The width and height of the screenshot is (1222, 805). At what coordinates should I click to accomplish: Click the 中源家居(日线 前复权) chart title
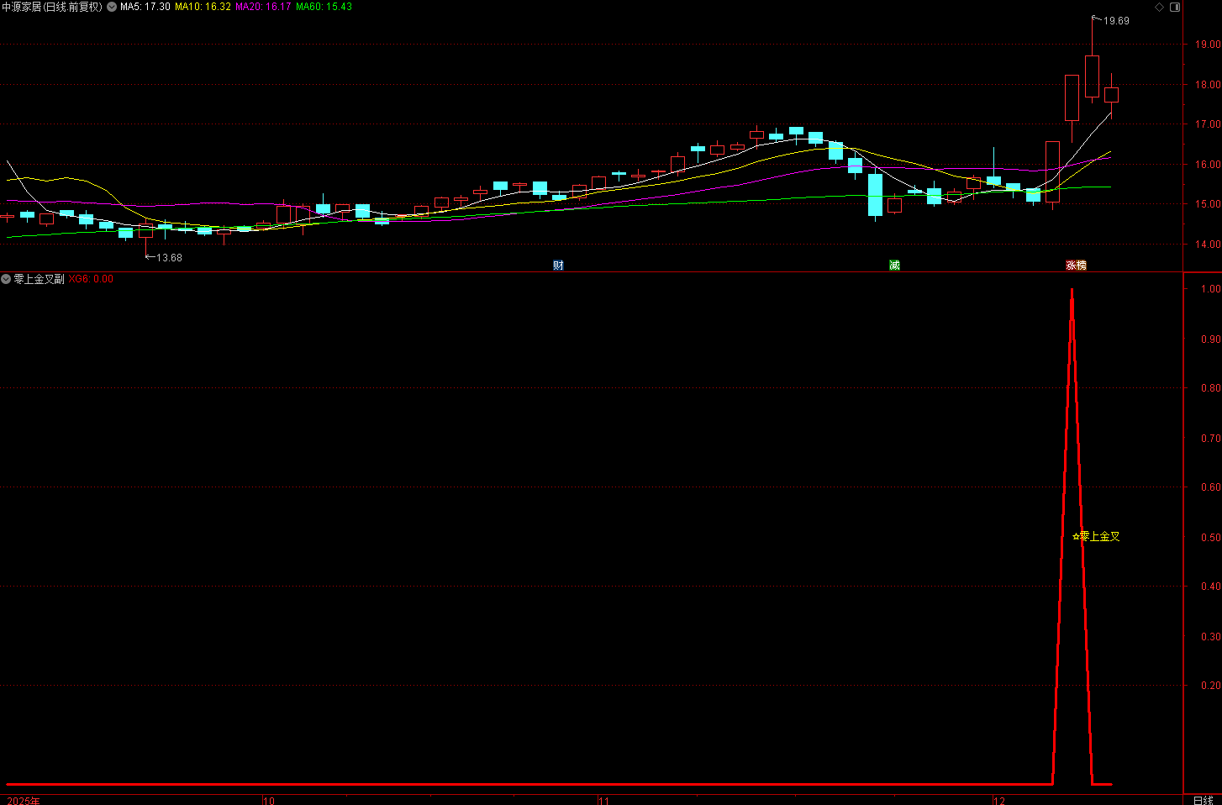click(x=52, y=7)
